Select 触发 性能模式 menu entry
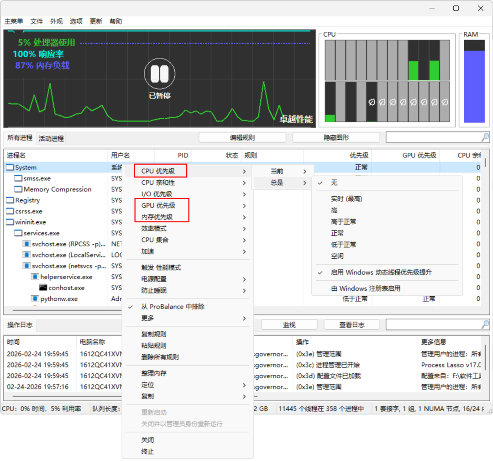Screen dimensions: 493x461 [188, 267]
